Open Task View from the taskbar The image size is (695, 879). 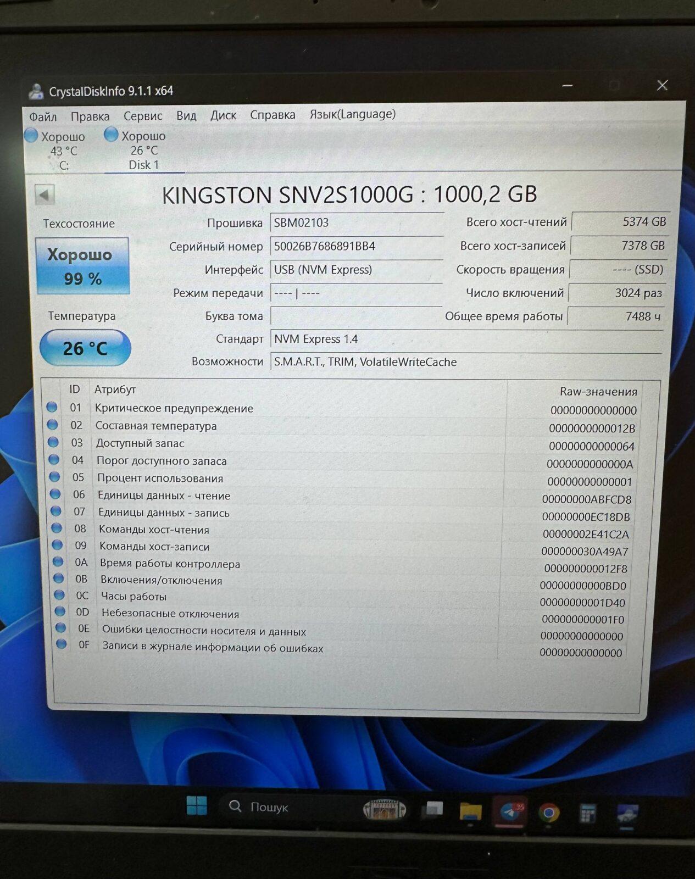433,809
